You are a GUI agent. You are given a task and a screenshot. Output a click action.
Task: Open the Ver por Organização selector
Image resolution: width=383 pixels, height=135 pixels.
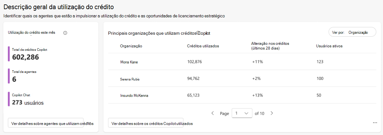pyautogui.click(x=352, y=32)
